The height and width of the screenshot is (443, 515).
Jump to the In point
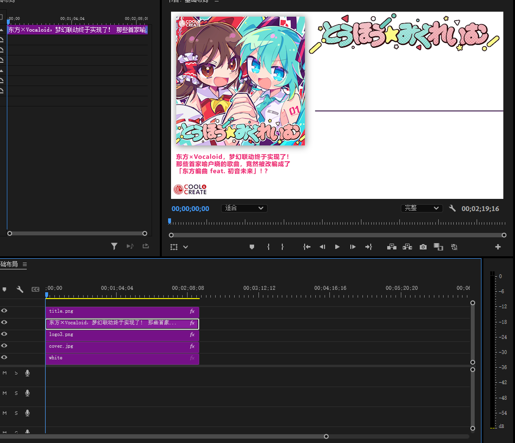coord(307,247)
